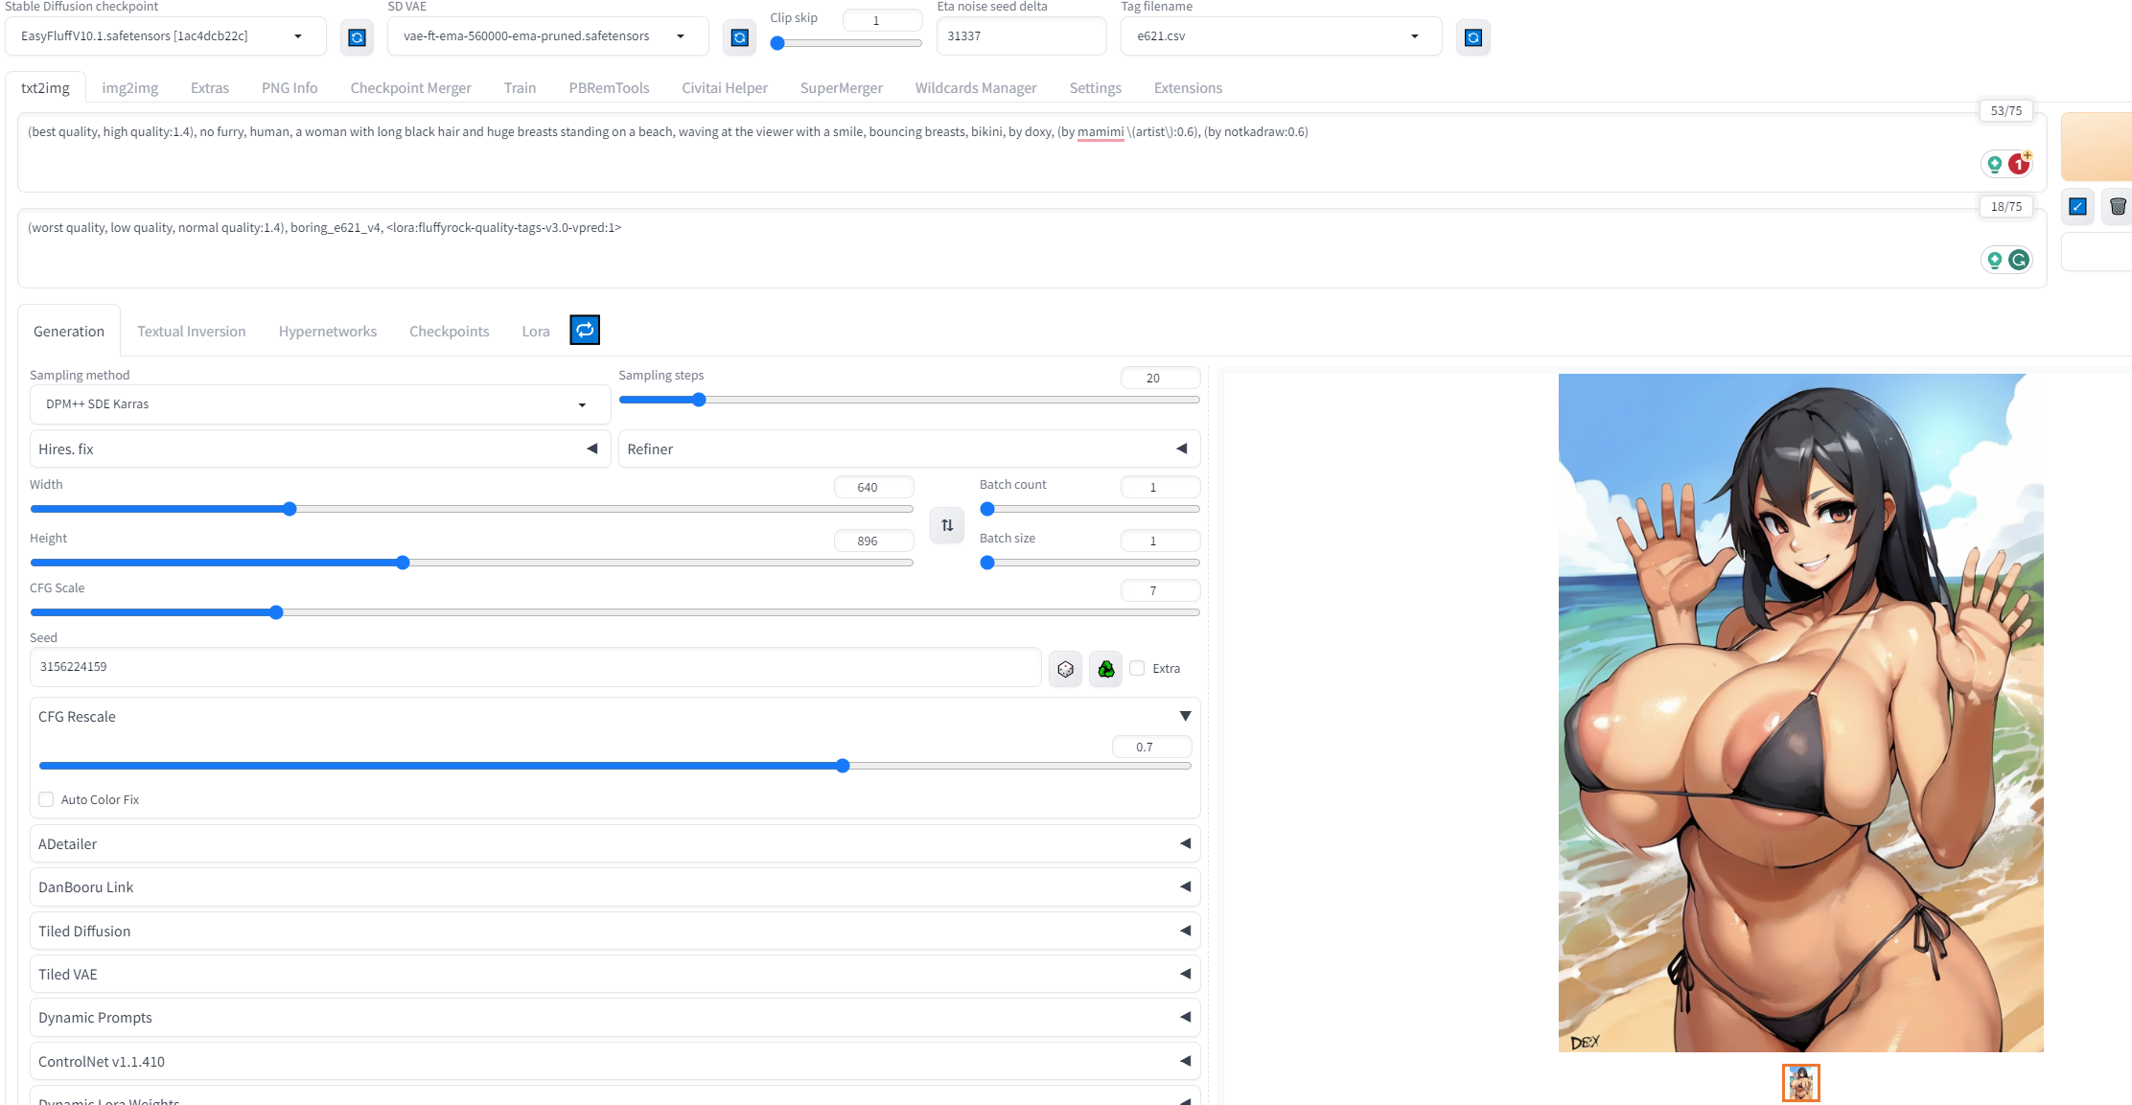Image resolution: width=2132 pixels, height=1105 pixels.
Task: Switch to the Textual Inversion tab
Action: coord(192,331)
